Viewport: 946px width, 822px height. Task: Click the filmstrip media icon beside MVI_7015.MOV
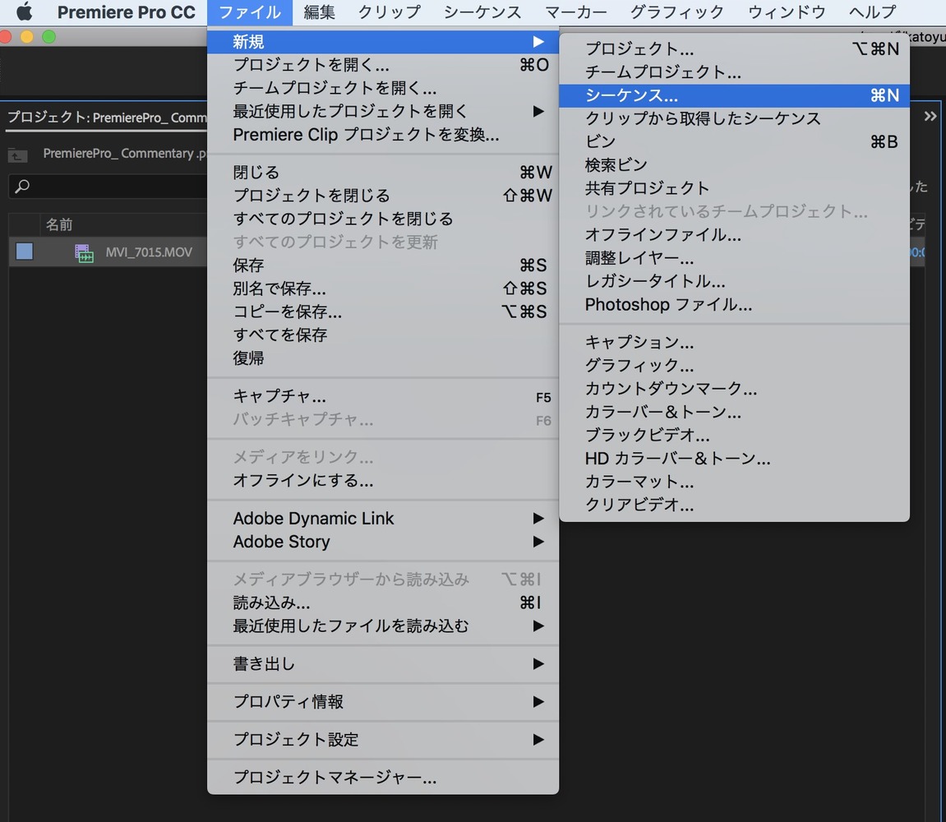[83, 252]
